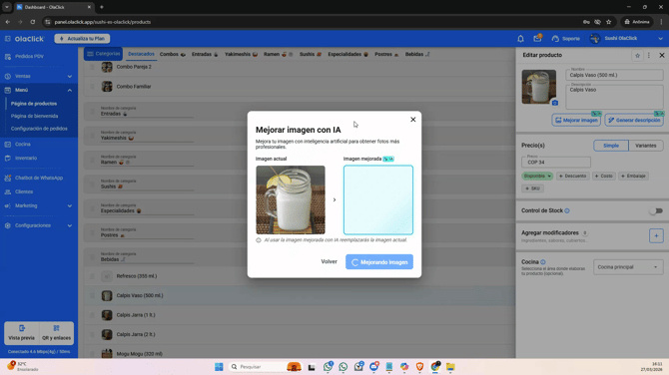Click plus to add modificadores
The image size is (669, 375).
tap(656, 235)
